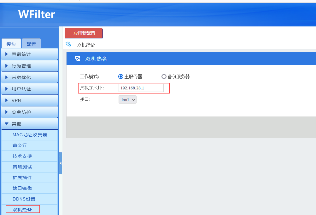
Task: Expand the 查询统计 menu section
Action: tap(29, 54)
